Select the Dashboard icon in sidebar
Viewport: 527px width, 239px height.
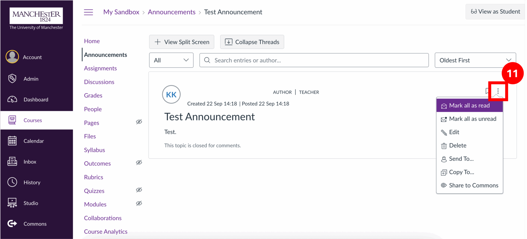coord(12,99)
